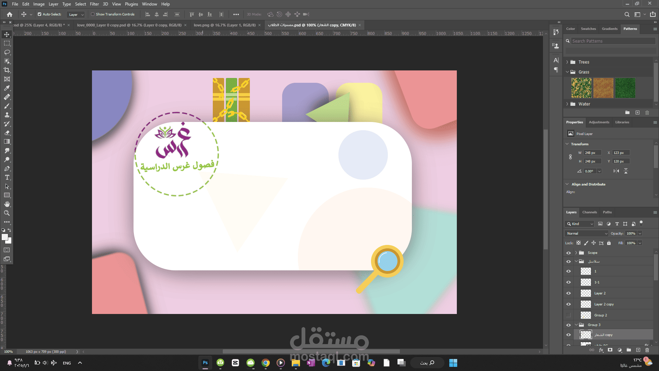Enable Show Transform Controls checkbox
The height and width of the screenshot is (371, 659).
tap(93, 14)
